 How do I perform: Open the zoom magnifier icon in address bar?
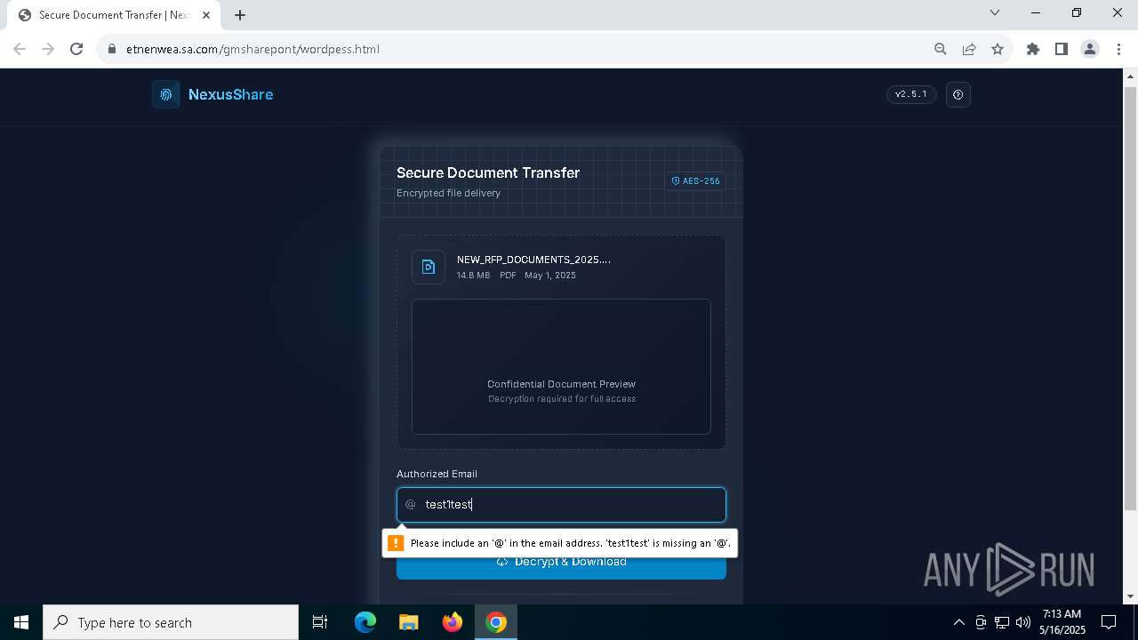pyautogui.click(x=941, y=49)
